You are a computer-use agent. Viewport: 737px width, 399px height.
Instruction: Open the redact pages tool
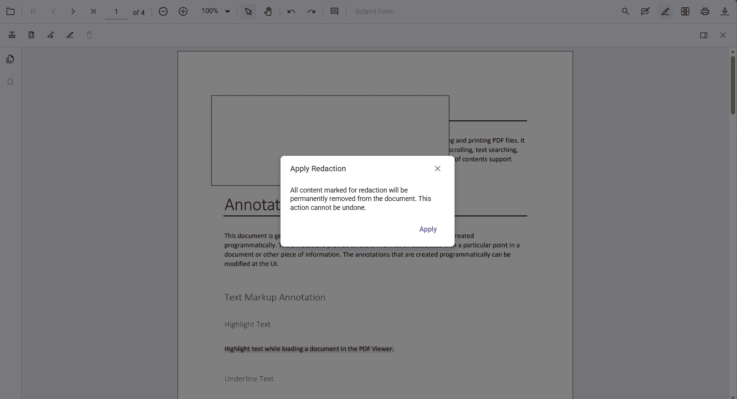click(x=31, y=35)
